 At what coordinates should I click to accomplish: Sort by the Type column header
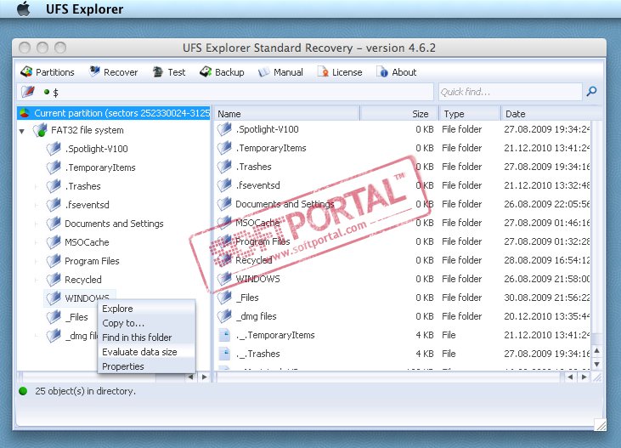(x=470, y=114)
